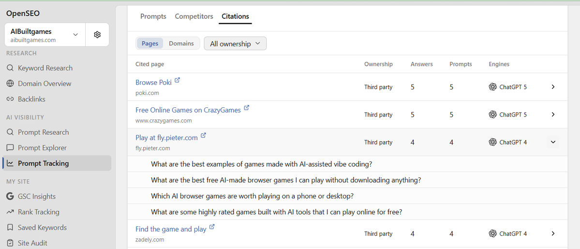The width and height of the screenshot is (580, 249).
Task: Open GSC Insights page
Action: 57,196
